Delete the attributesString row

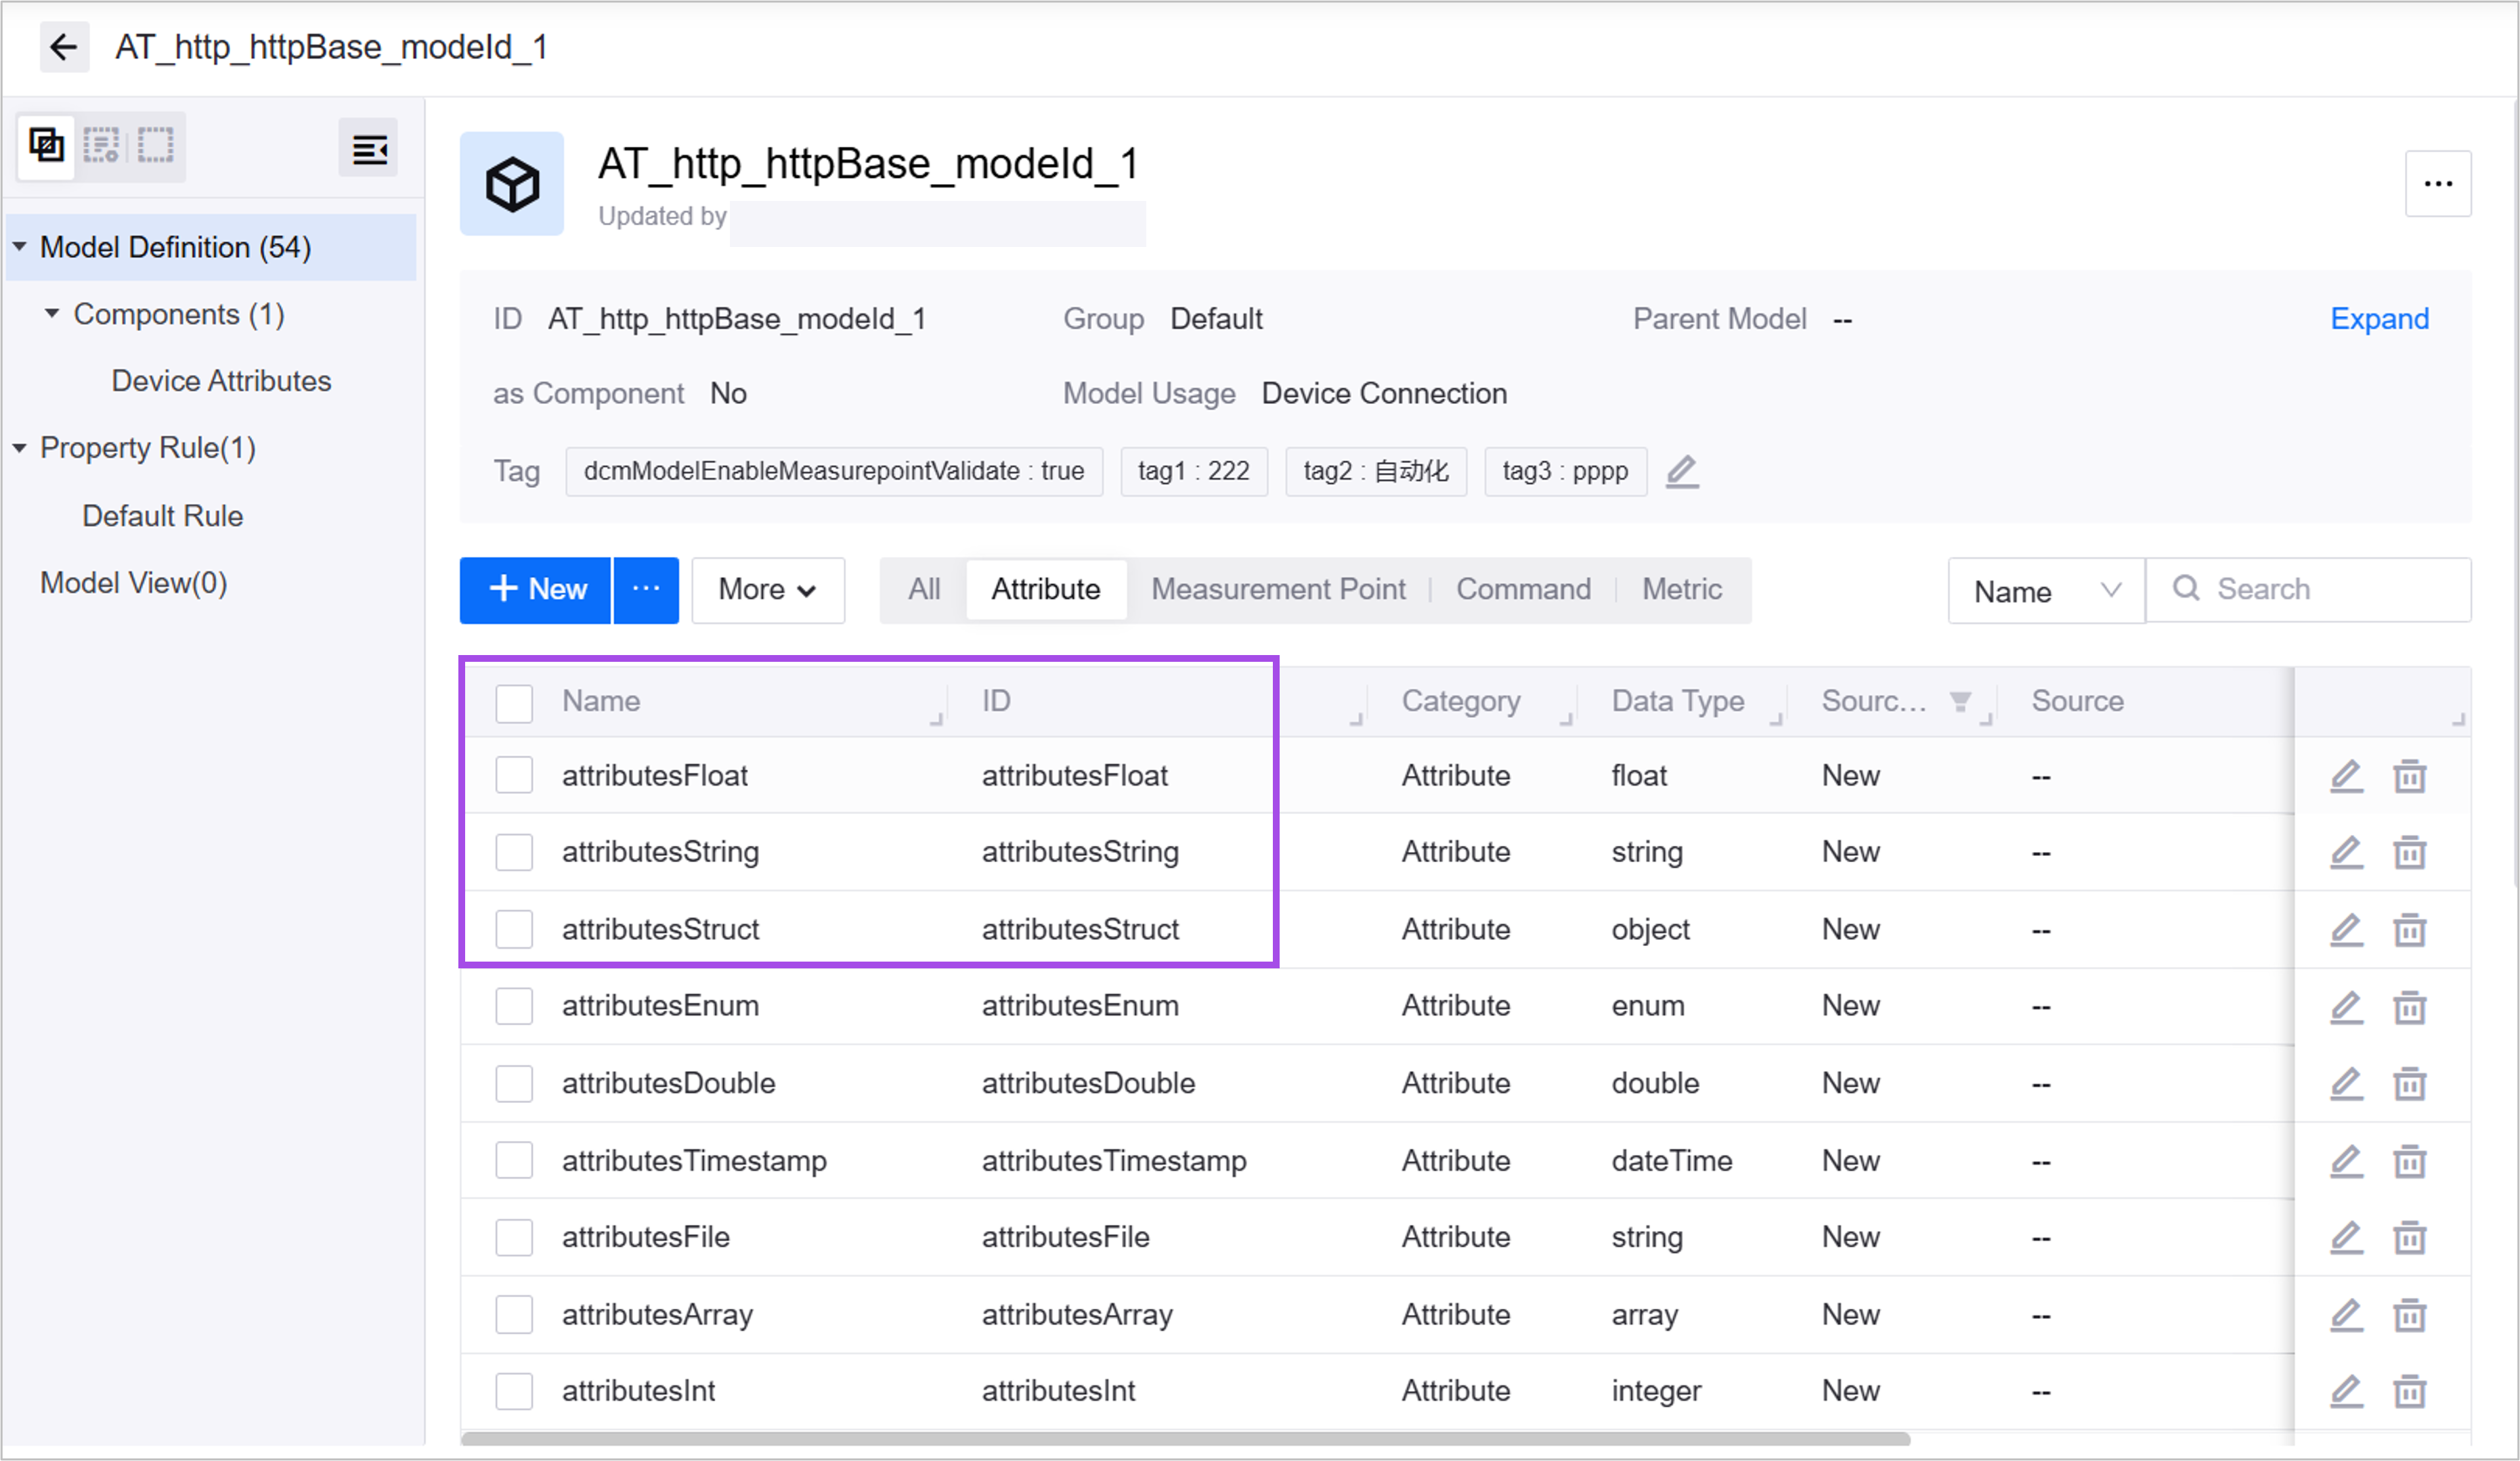click(2409, 853)
